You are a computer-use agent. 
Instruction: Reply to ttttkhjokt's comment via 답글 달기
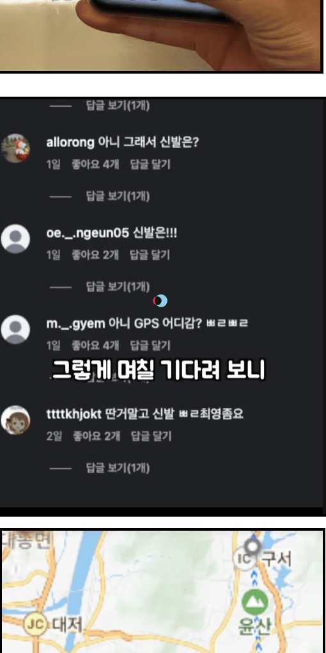click(x=151, y=436)
